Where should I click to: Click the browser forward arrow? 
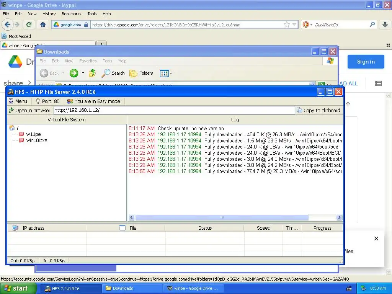pos(17,24)
